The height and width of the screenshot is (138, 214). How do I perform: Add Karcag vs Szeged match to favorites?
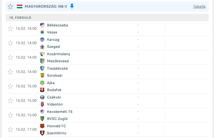10,43
